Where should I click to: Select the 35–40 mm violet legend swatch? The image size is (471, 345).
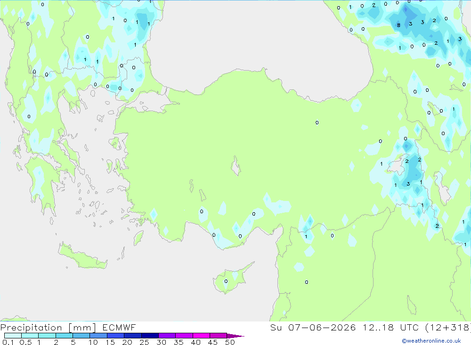(184, 336)
